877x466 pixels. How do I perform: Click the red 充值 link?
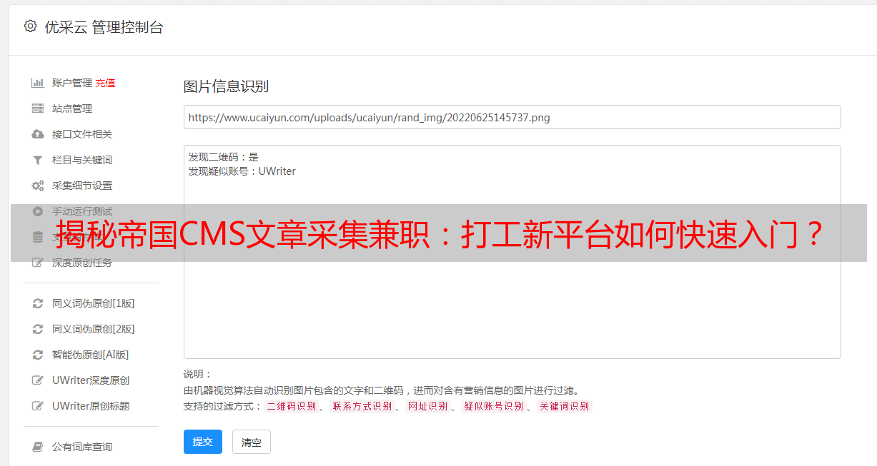click(x=105, y=83)
